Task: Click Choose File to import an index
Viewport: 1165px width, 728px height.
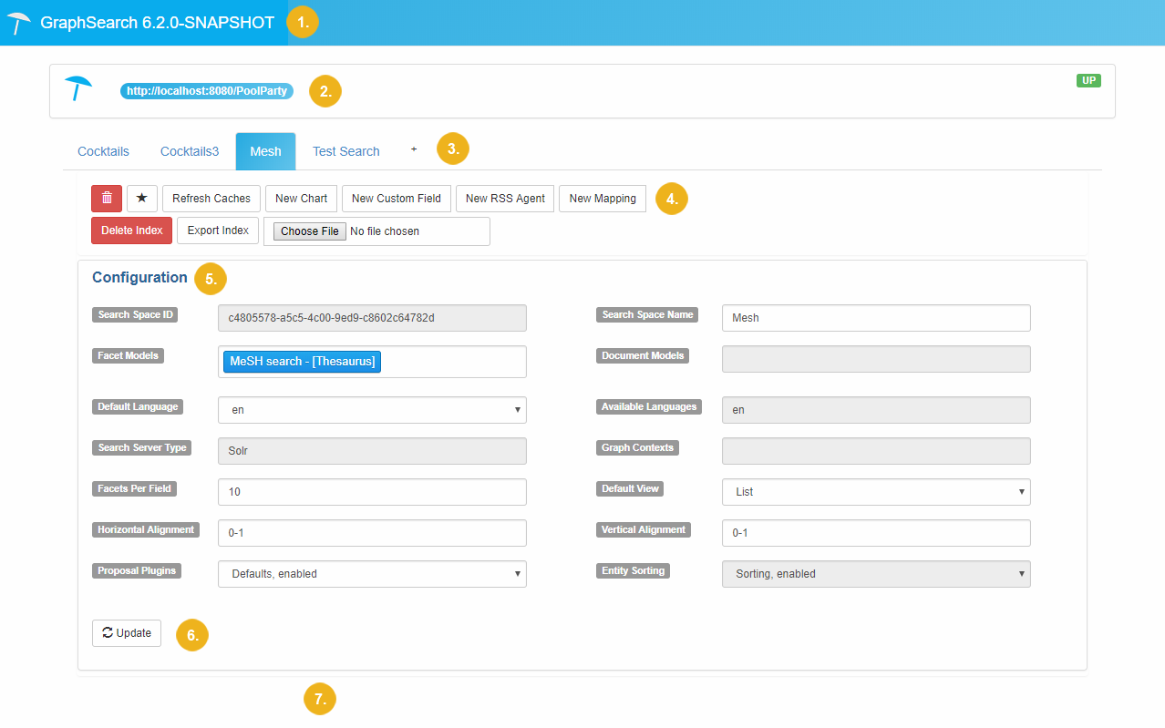Action: [309, 231]
